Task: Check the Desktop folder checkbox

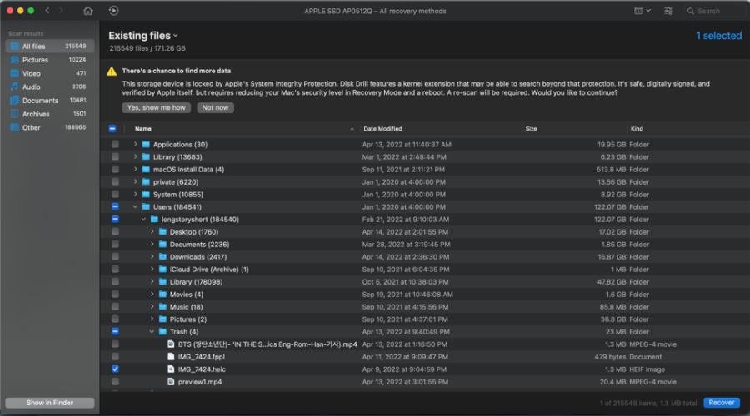Action: [115, 231]
